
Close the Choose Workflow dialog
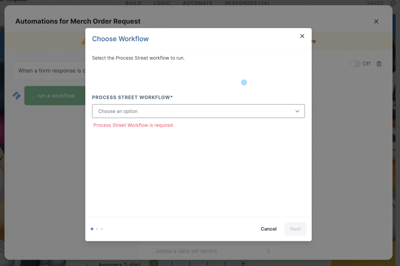coord(302,36)
